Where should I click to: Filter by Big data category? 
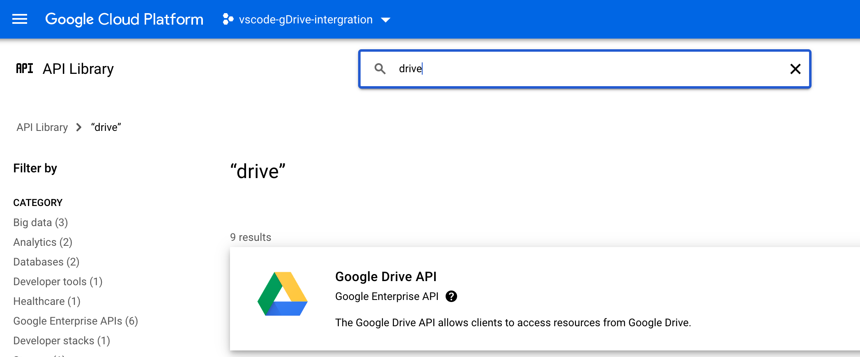40,222
